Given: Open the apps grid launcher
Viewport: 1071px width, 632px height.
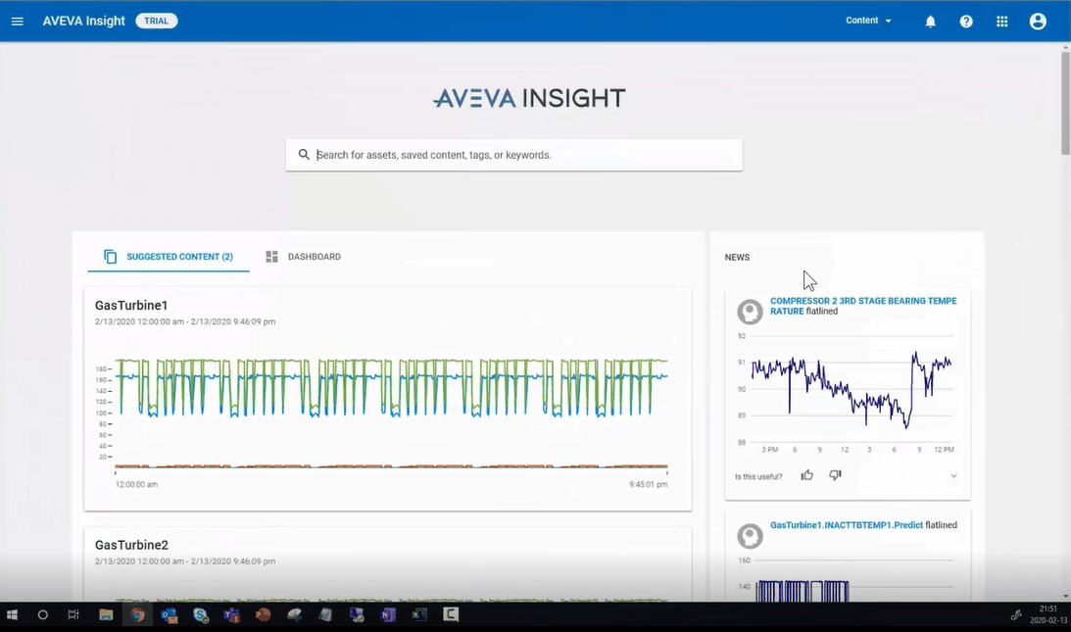Looking at the screenshot, I should (1001, 22).
